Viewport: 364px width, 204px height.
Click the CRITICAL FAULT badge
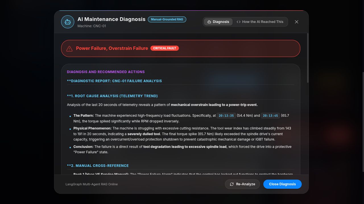click(165, 48)
